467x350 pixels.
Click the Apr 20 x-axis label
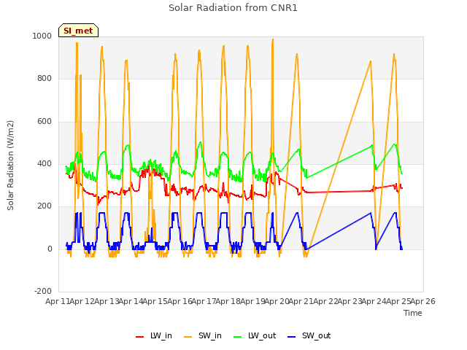point(277,301)
